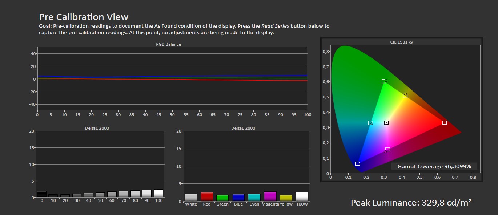Select the blue primary target square on CIE diagram

[357, 164]
